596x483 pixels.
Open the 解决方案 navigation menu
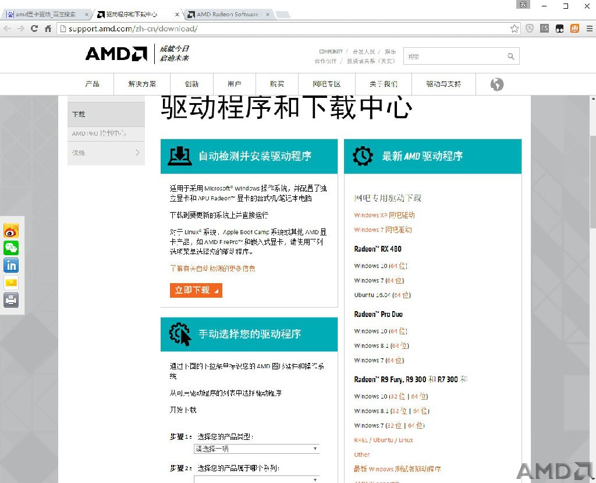pos(142,84)
